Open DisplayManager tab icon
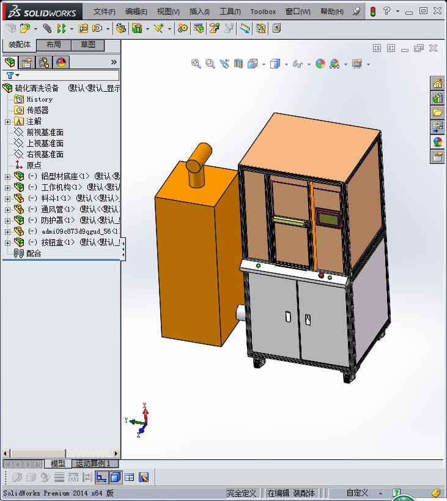 click(61, 62)
